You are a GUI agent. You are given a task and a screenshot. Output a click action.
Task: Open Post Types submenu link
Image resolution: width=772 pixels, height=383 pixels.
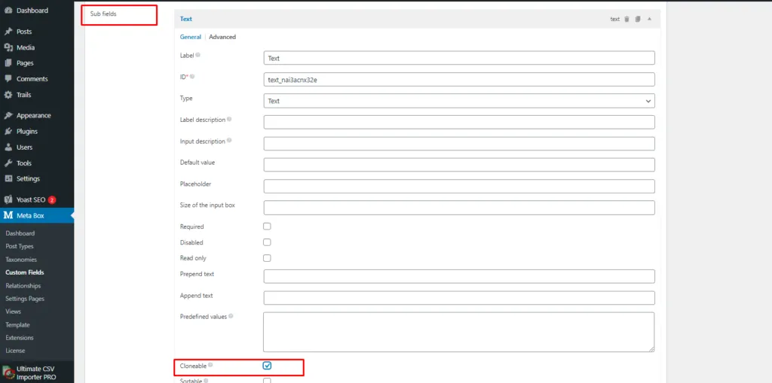(x=20, y=246)
